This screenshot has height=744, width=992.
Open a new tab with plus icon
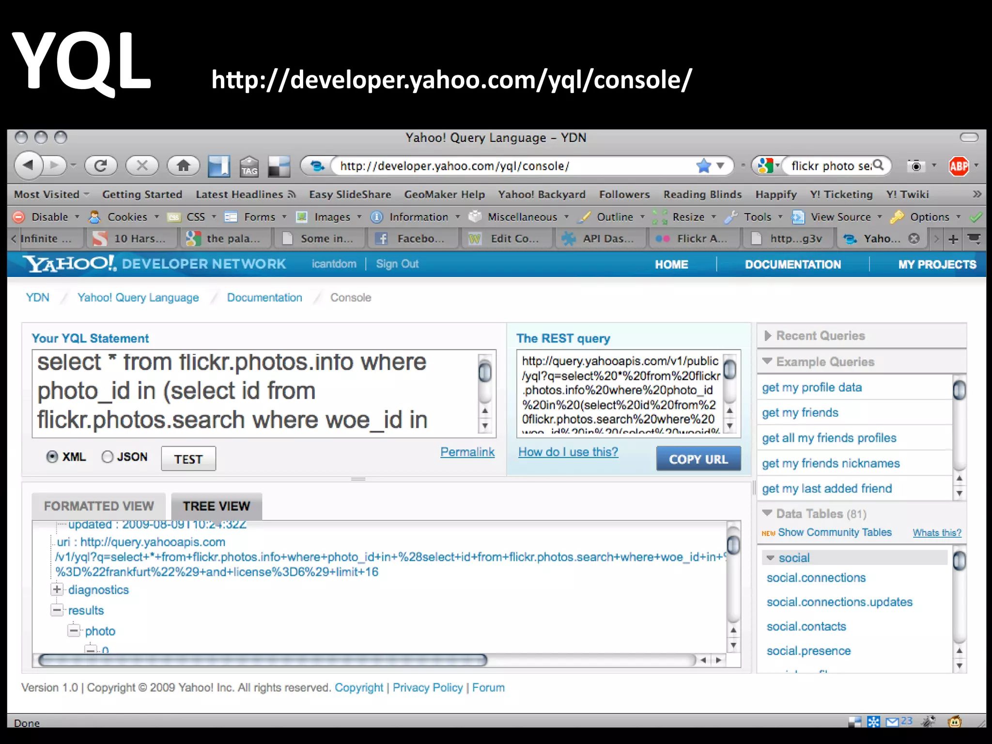(x=953, y=239)
